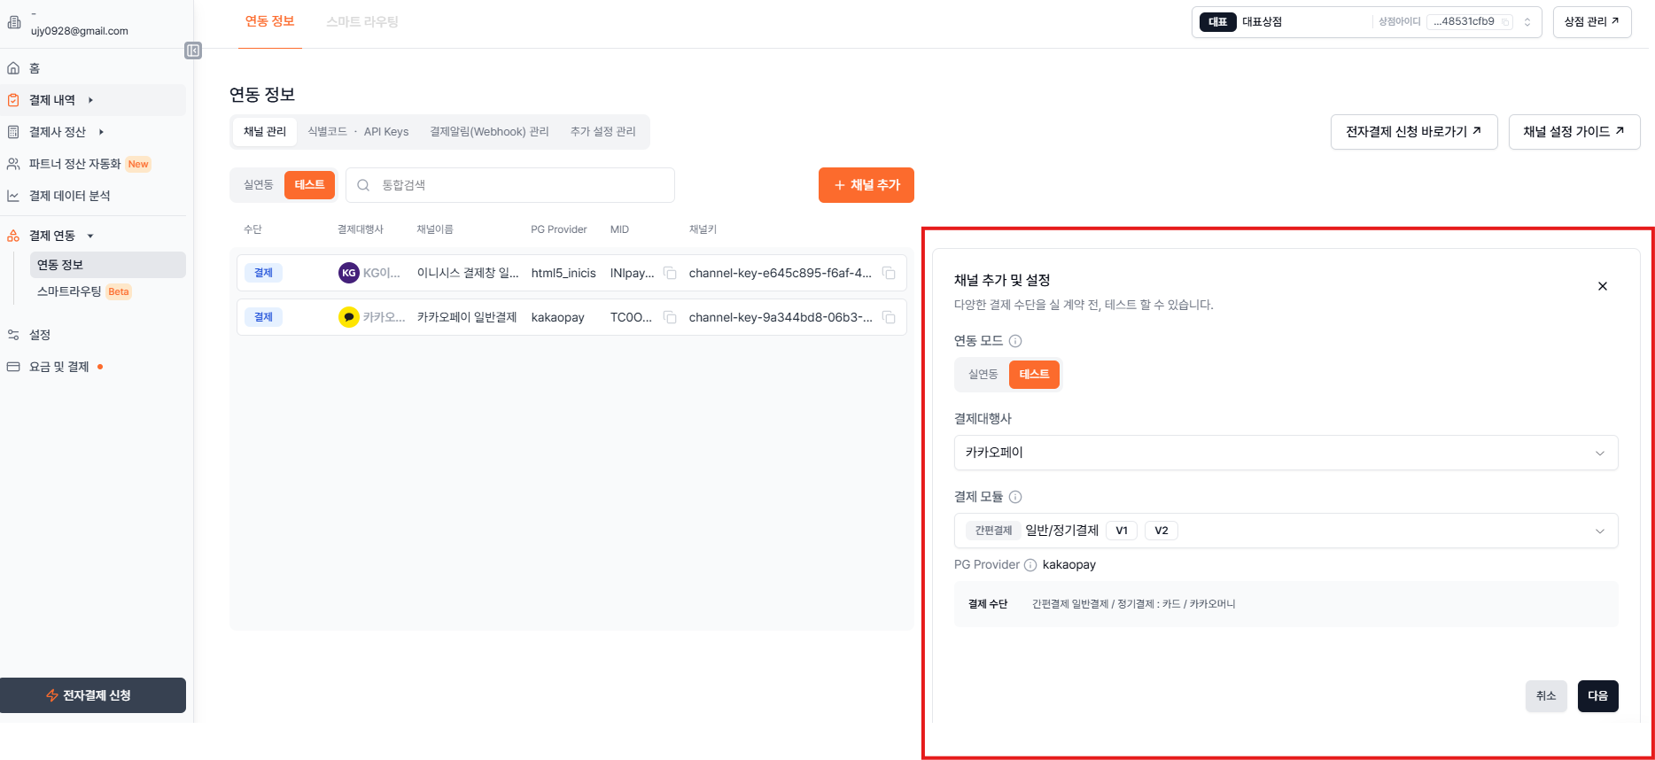Copy the channel-key-e645c895 key
The height and width of the screenshot is (760, 1655).
point(889,273)
